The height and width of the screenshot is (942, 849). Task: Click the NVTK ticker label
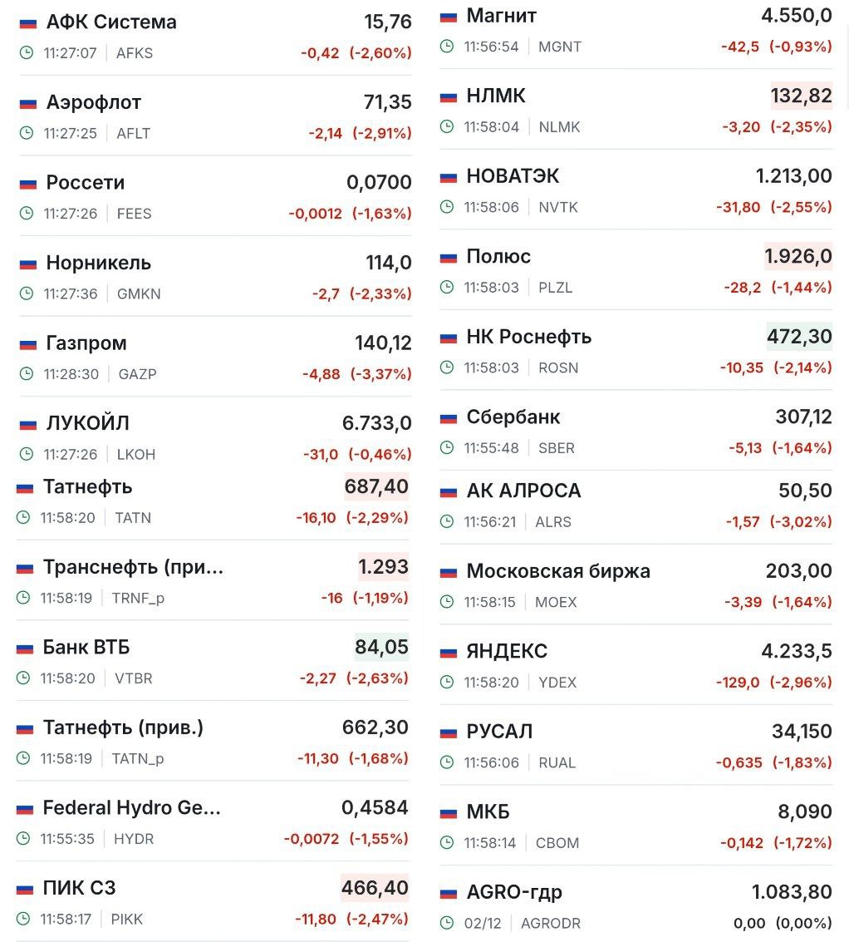point(558,207)
